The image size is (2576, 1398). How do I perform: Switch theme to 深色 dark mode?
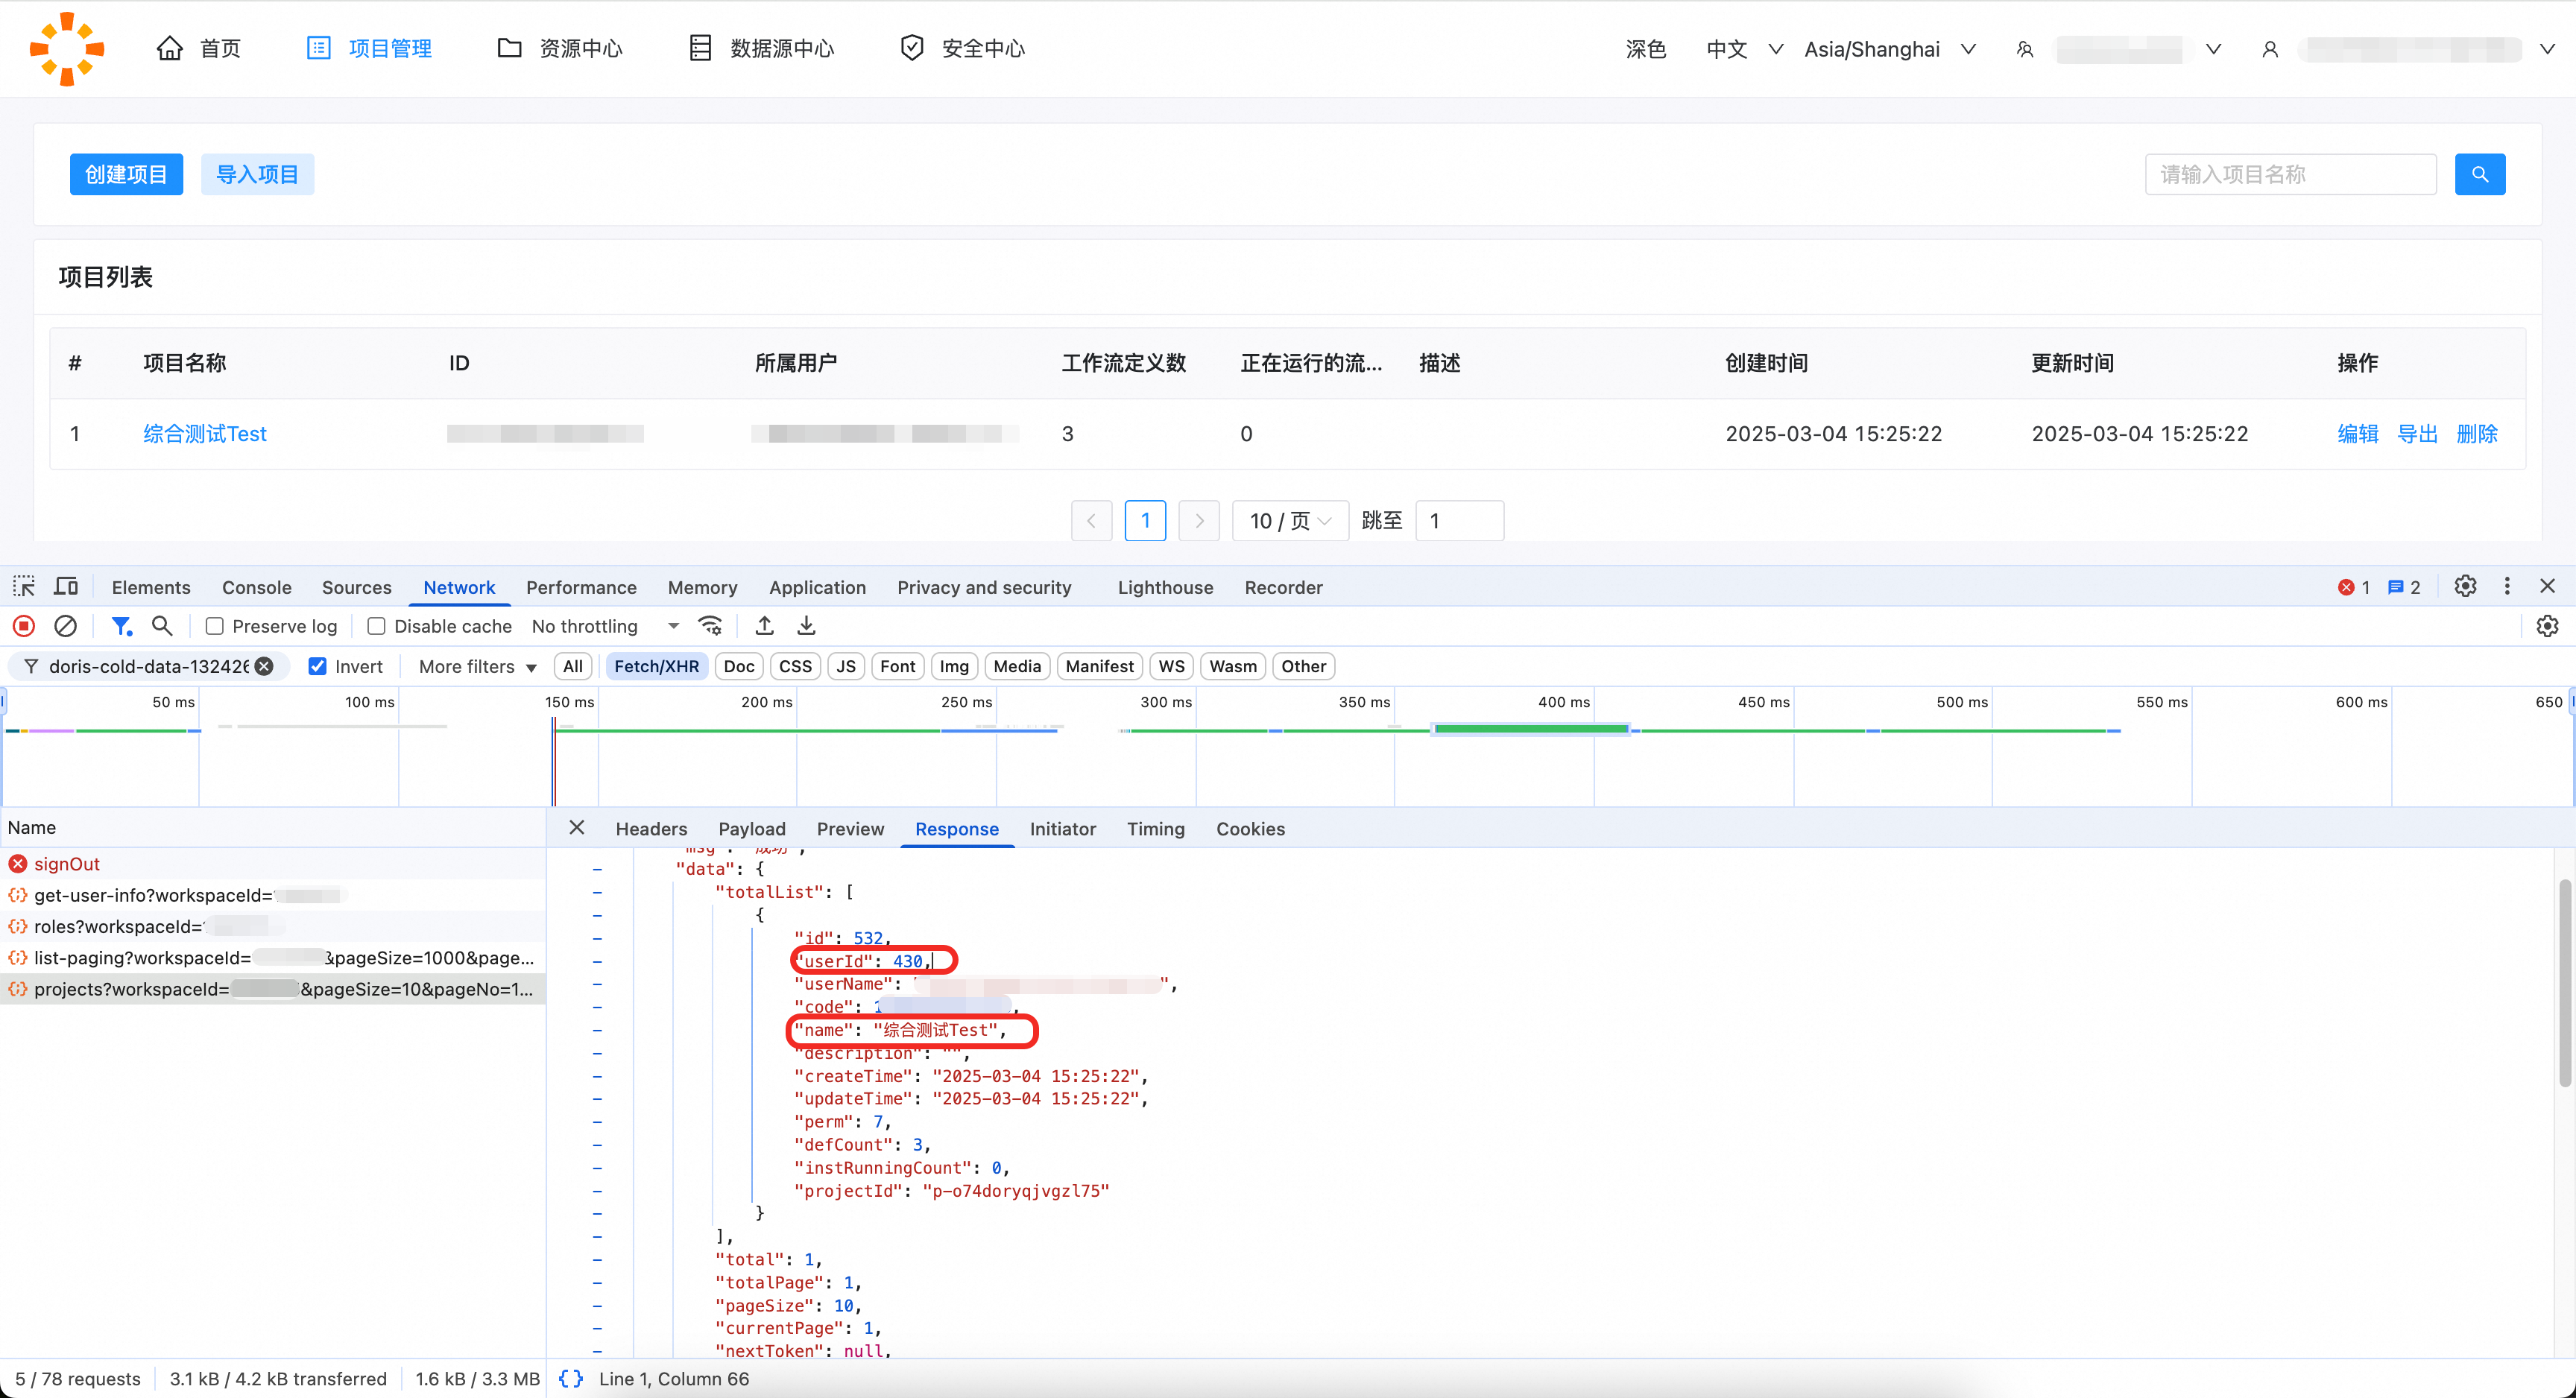[x=1645, y=49]
